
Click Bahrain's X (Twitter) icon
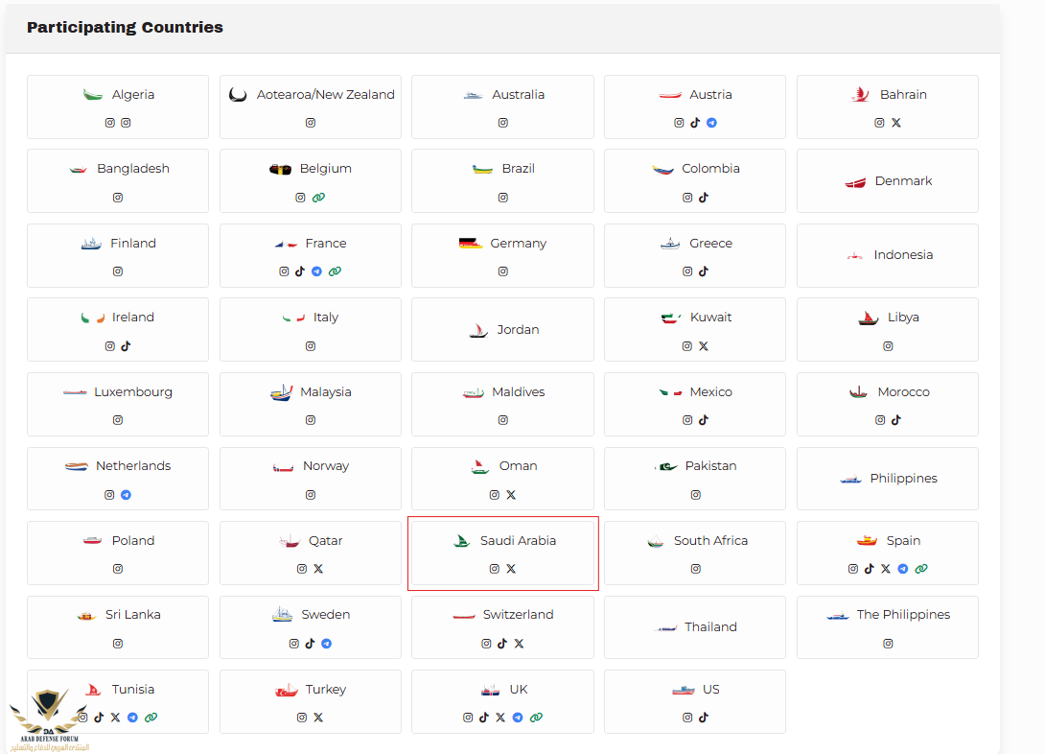click(x=896, y=123)
